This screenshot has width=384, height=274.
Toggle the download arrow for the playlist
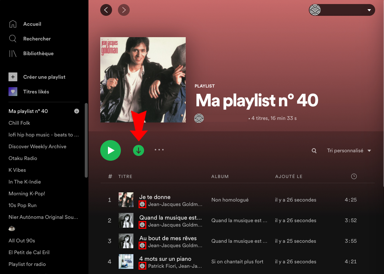click(139, 150)
